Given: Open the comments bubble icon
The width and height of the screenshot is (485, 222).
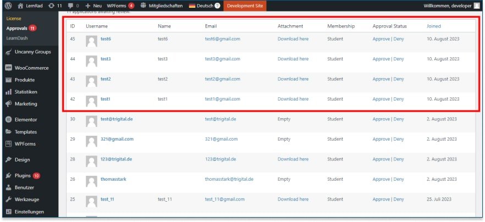Looking at the screenshot, I should [70, 5].
